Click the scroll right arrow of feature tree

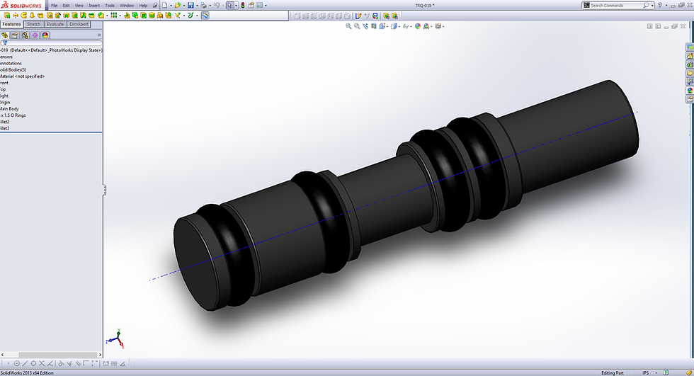click(x=100, y=355)
